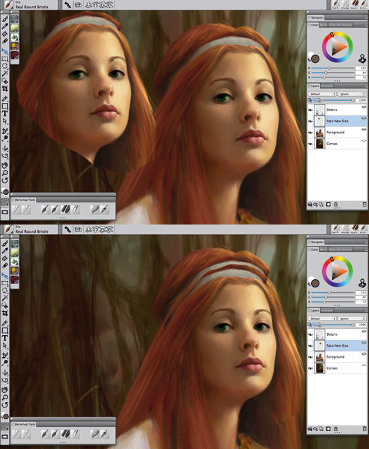Select the striped flat brush in upper Workshop Tools
369x449 pixels.
coord(66,209)
